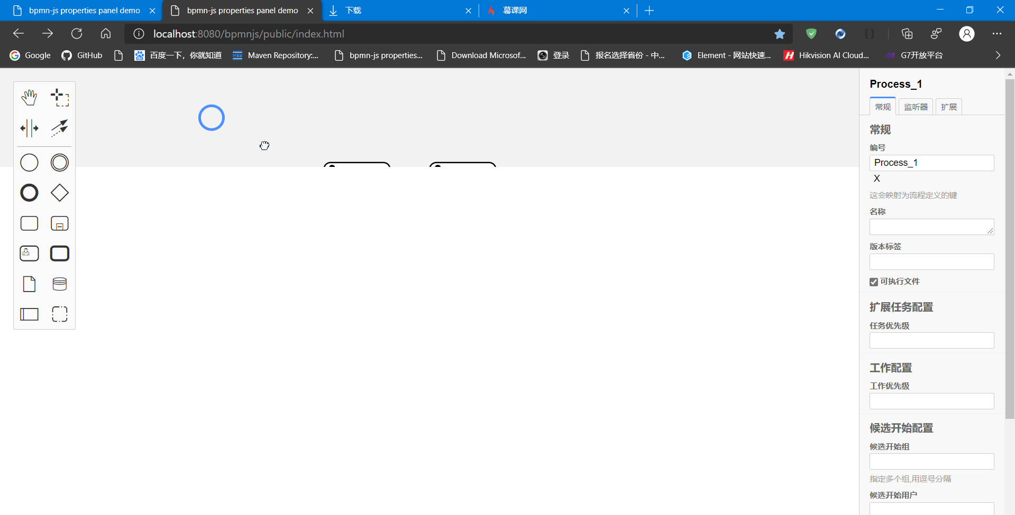This screenshot has height=515, width=1015.
Task: Create a Call Activity from palette
Action: click(60, 254)
